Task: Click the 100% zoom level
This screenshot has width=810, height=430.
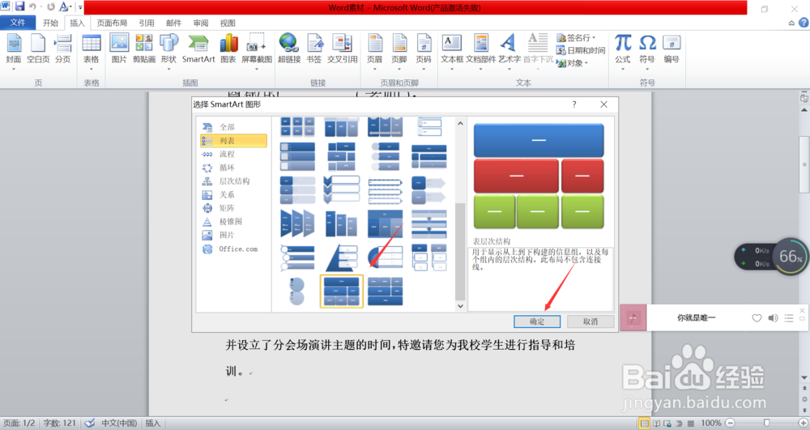Action: point(711,423)
